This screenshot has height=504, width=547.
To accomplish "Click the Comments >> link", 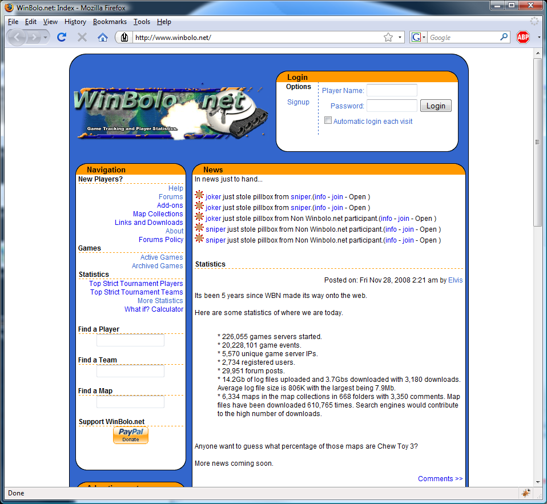I will pos(440,478).
